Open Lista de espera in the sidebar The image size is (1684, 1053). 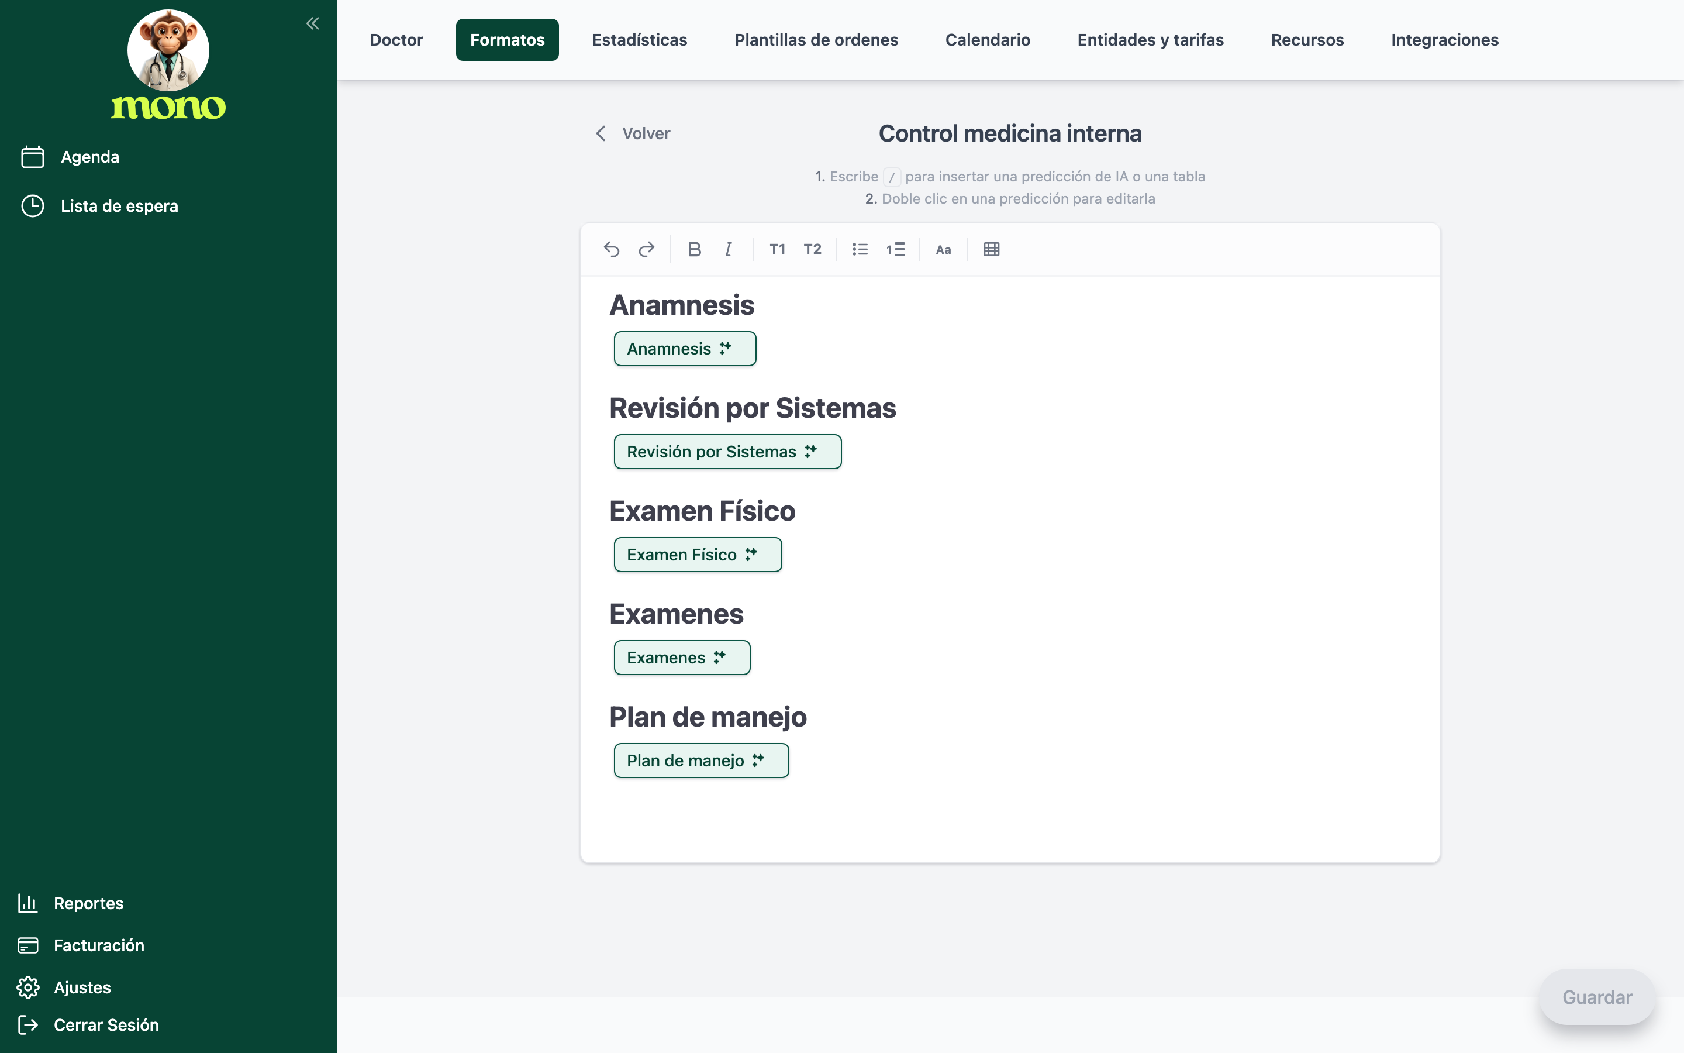point(99,206)
